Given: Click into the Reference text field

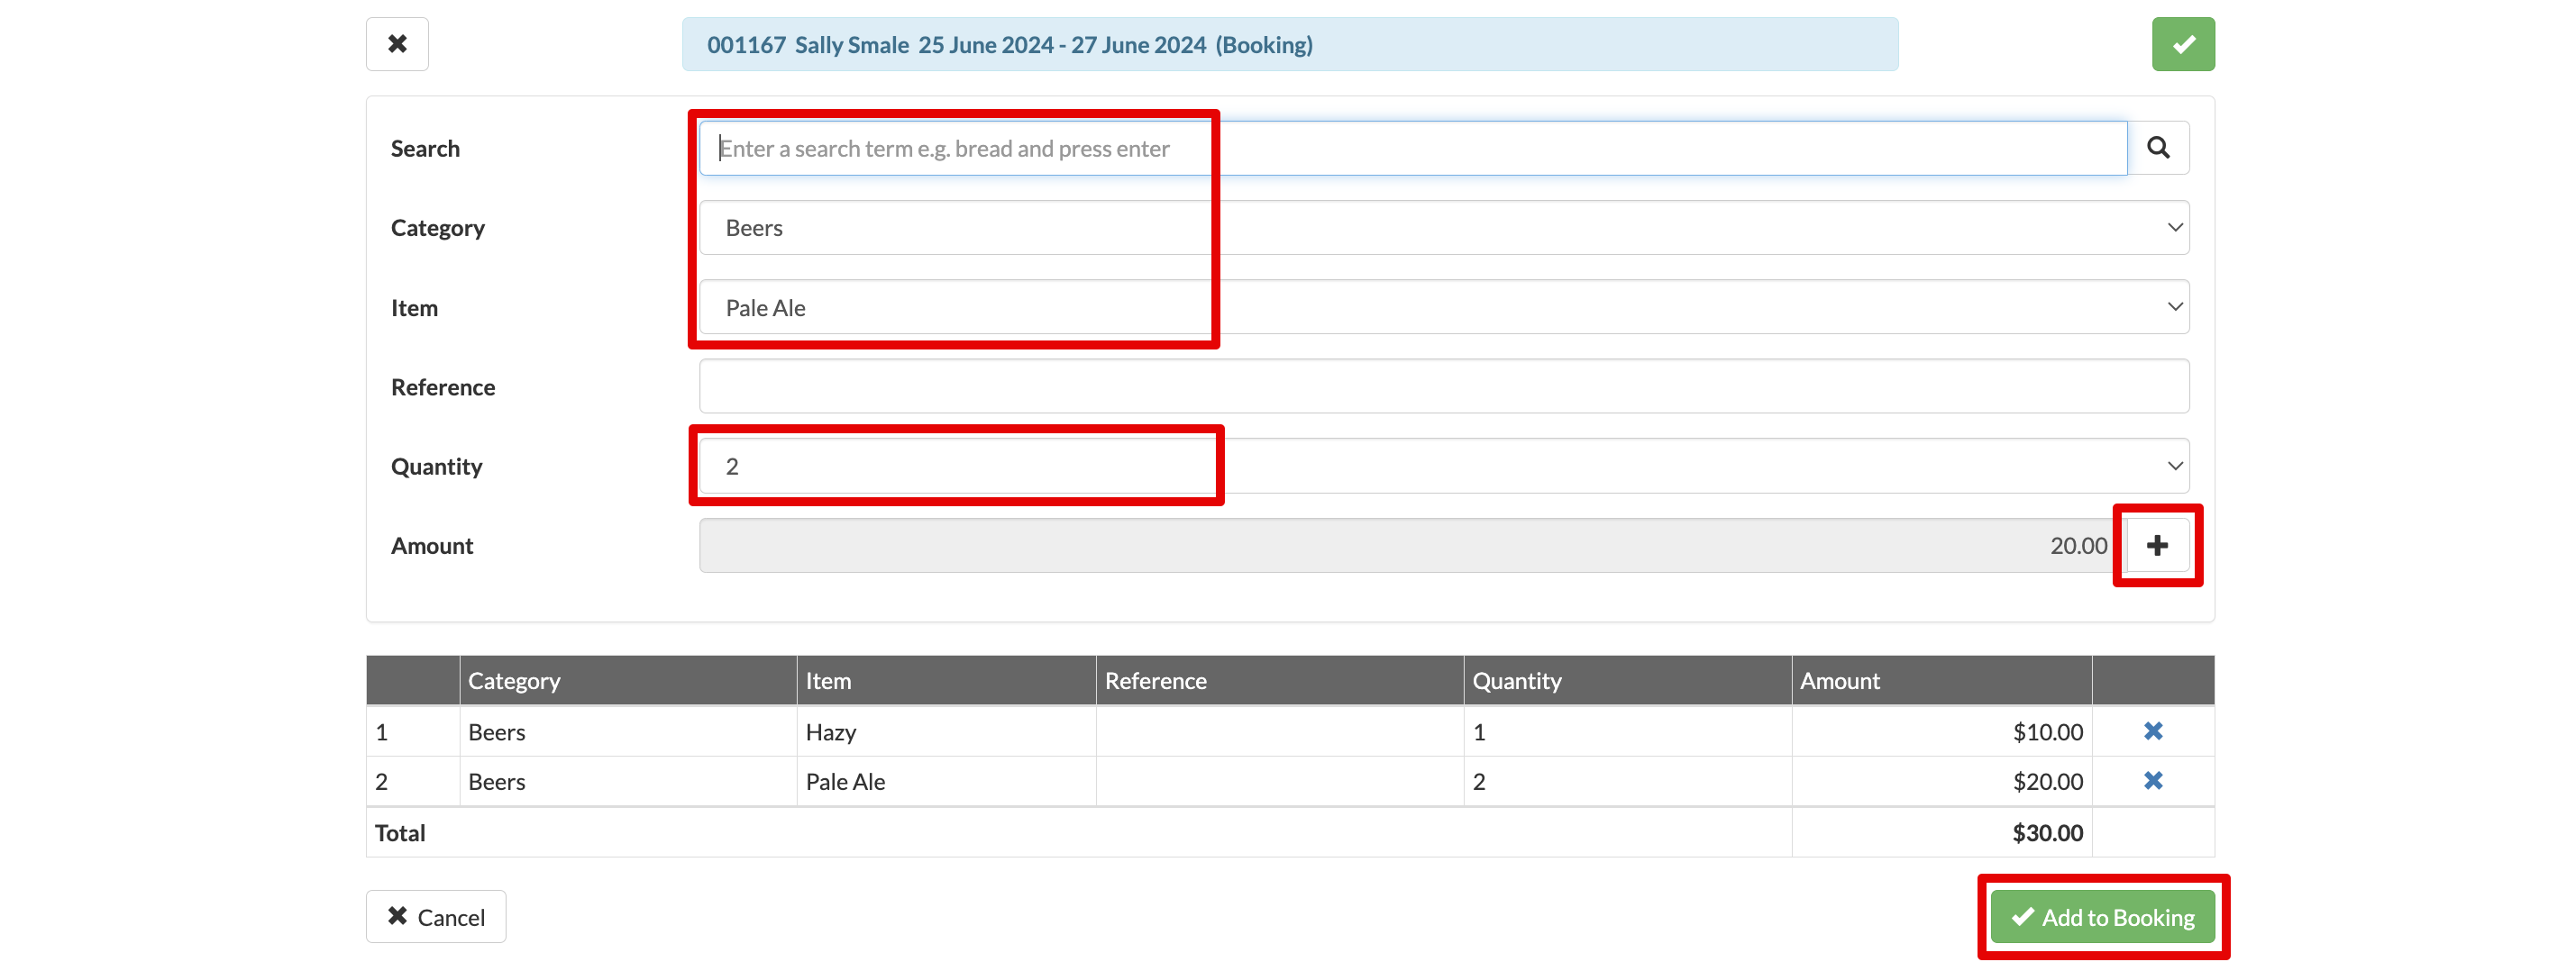Looking at the screenshot, I should (x=1443, y=386).
